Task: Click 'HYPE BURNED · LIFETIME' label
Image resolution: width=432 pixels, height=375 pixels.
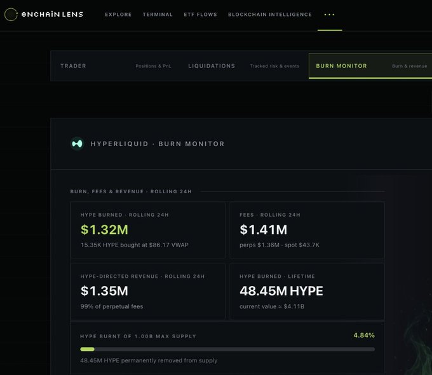Action: pyautogui.click(x=277, y=276)
